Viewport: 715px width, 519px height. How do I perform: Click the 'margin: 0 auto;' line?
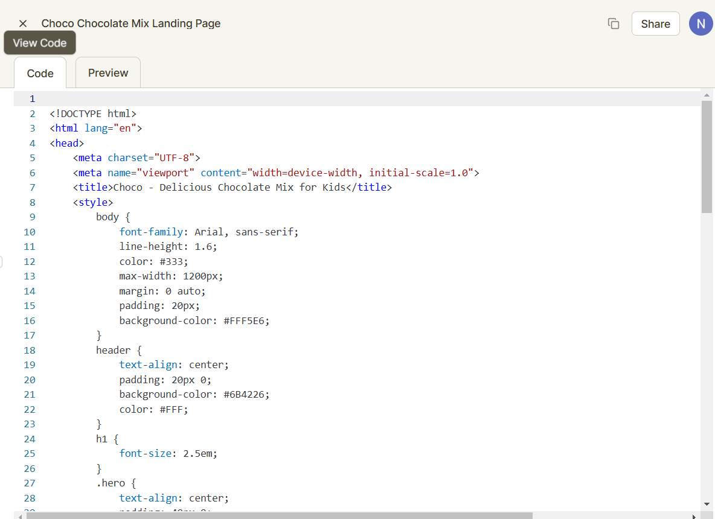pyautogui.click(x=162, y=291)
